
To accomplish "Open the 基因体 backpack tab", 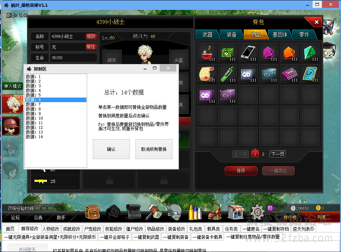I will pyautogui.click(x=280, y=35).
